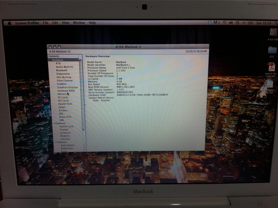This screenshot has width=278, height=208.
Task: Select the lord of the rings.pdf file
Action: coord(271,70)
